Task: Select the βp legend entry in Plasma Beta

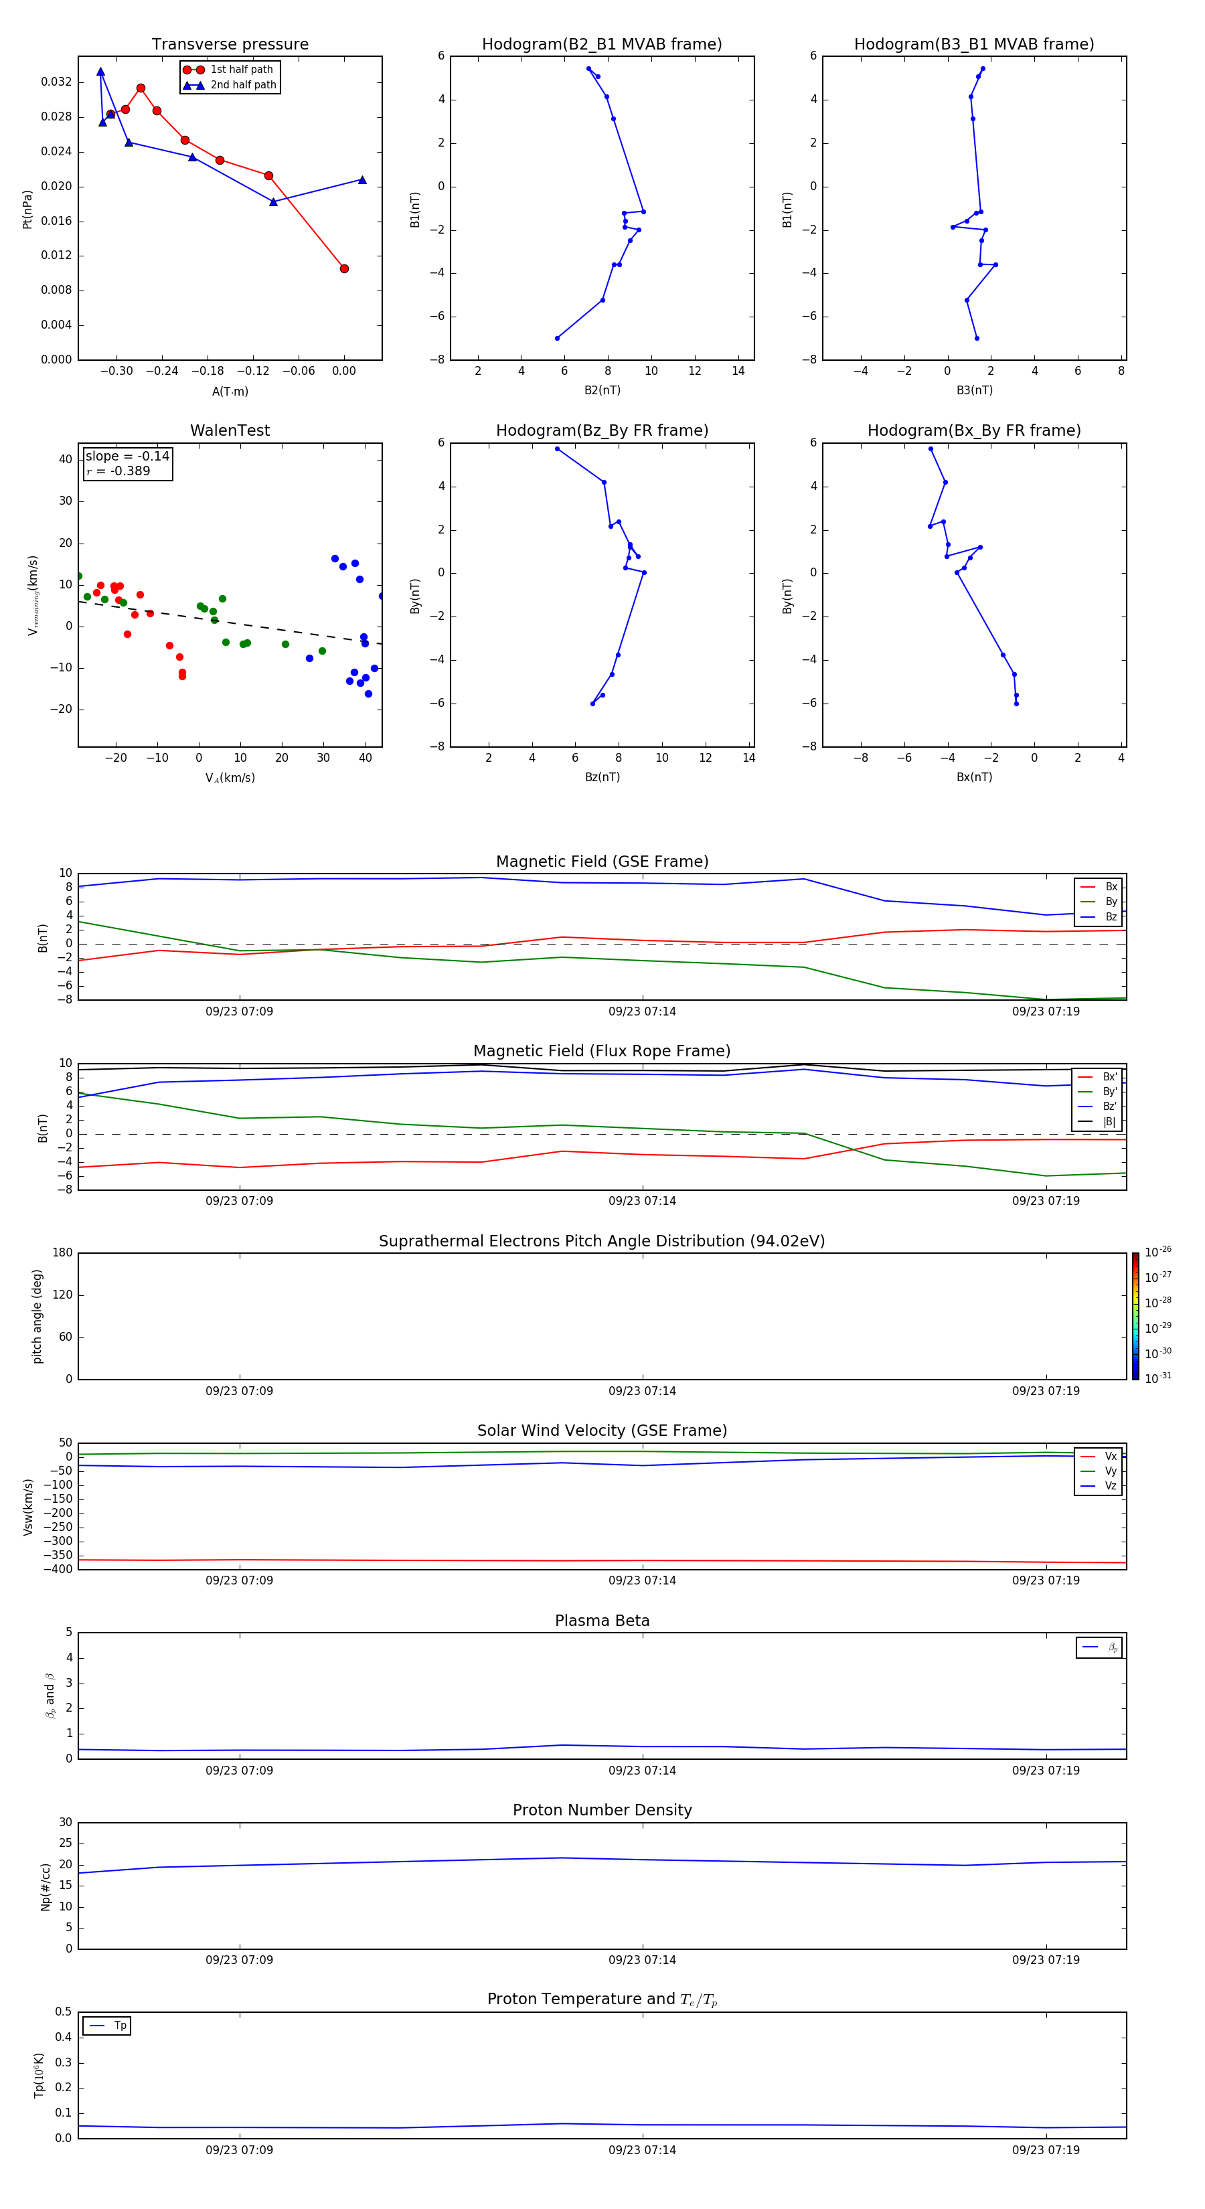Action: 1099,1647
